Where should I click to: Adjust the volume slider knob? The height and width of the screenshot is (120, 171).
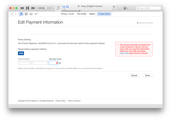pyautogui.click(x=46, y=8)
